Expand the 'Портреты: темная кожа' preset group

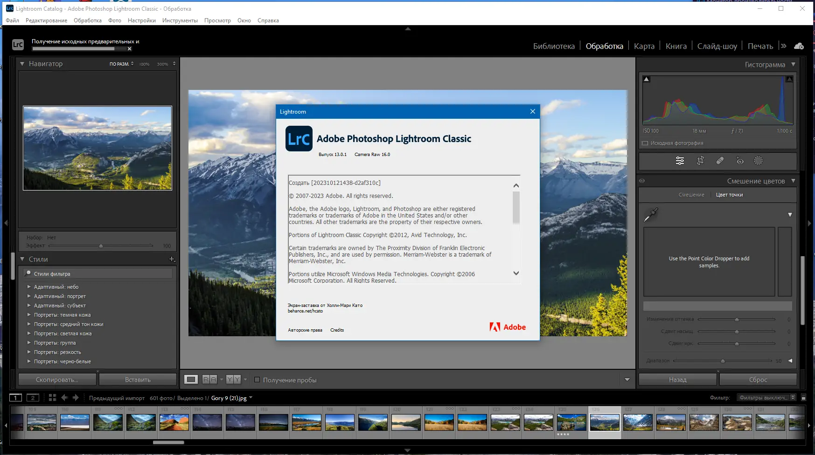point(29,315)
